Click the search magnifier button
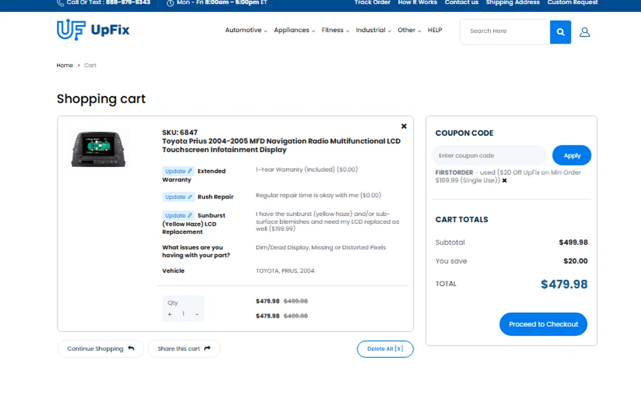Viewport: 641px width, 394px height. pyautogui.click(x=560, y=32)
